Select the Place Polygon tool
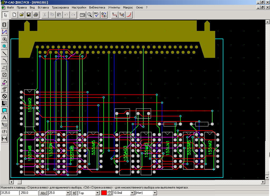Screen dimensions: 270x196 coord(4,68)
